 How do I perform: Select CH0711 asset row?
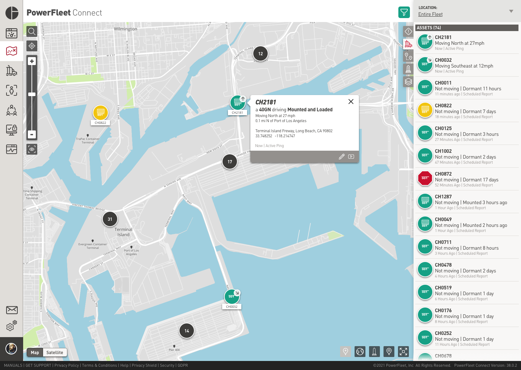pos(467,248)
